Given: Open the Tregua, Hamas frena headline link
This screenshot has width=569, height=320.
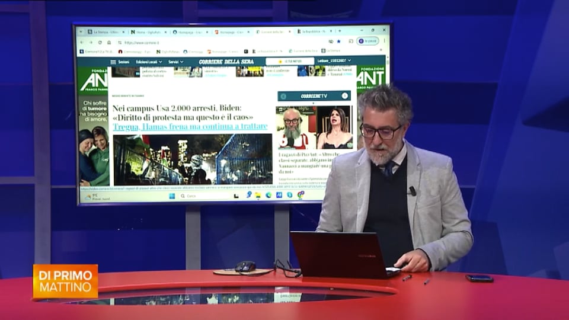Looking at the screenshot, I should click(x=190, y=127).
